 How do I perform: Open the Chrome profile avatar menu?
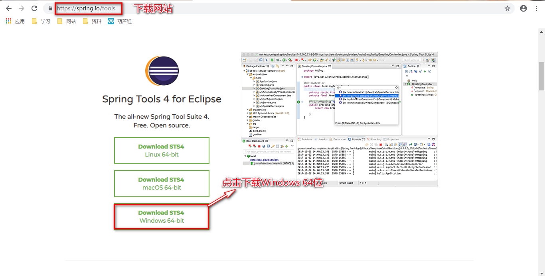[x=523, y=8]
